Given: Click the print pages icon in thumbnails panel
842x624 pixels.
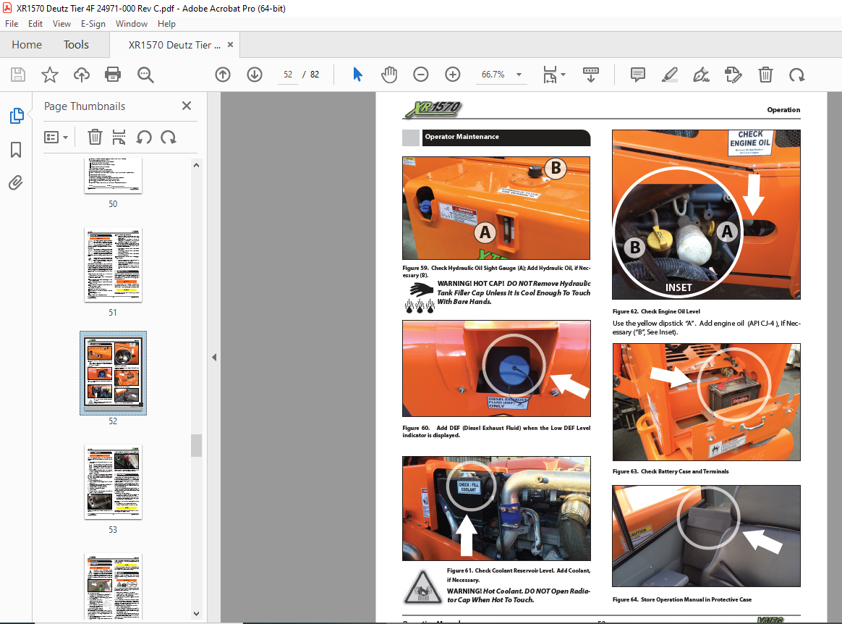Looking at the screenshot, I should point(119,137).
